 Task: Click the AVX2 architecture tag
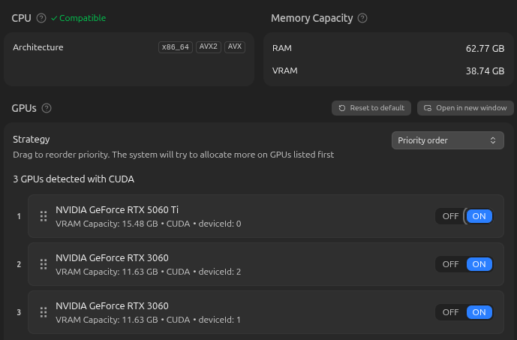pyautogui.click(x=209, y=47)
